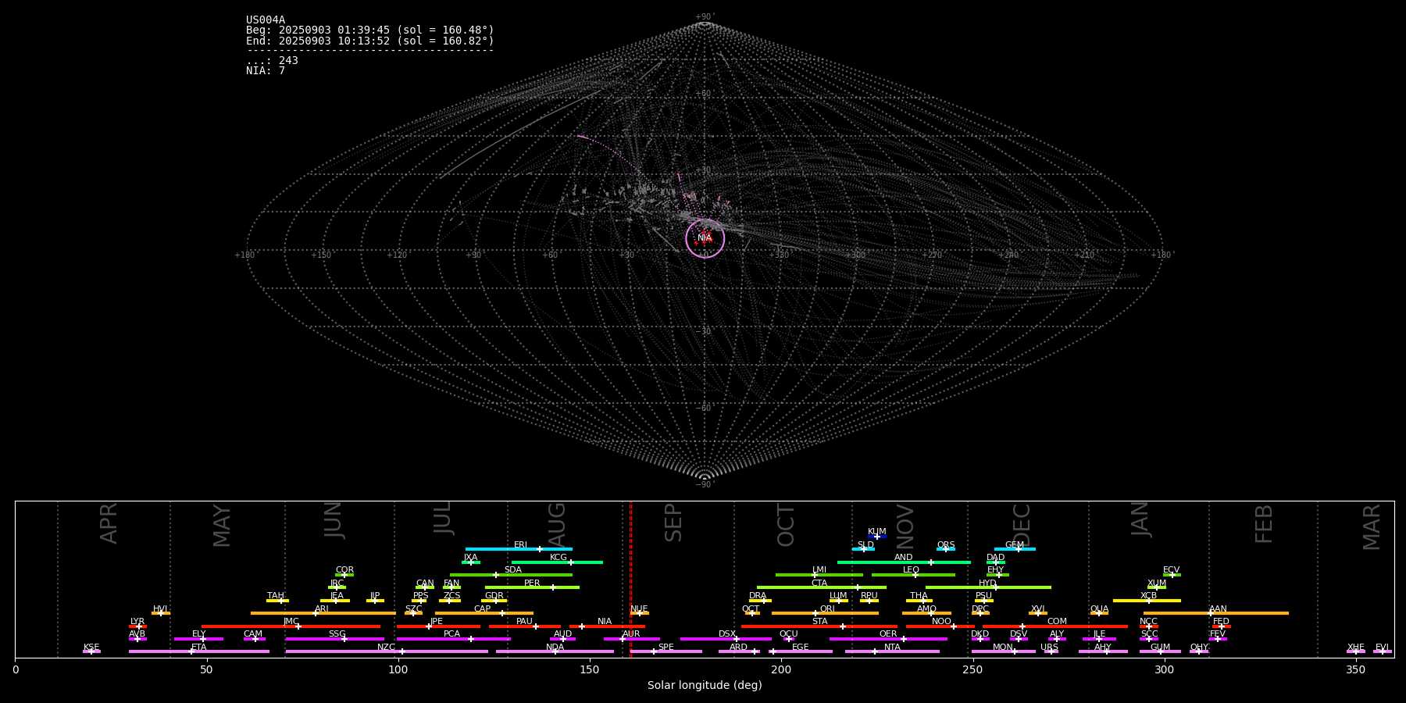Select the ARI shower label

322,609
